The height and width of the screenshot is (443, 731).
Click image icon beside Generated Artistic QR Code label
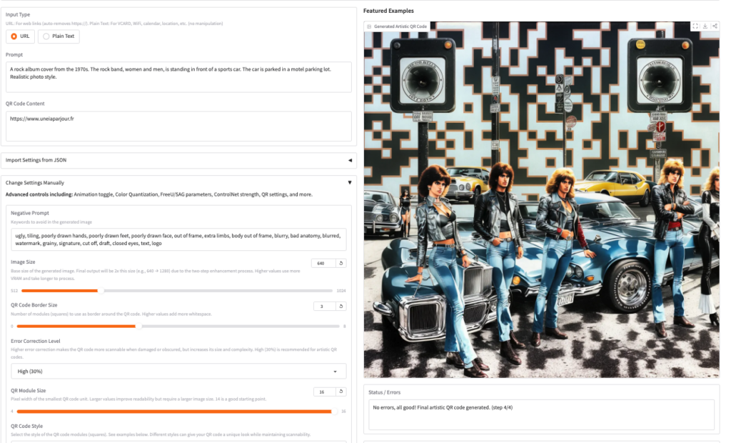click(x=369, y=26)
